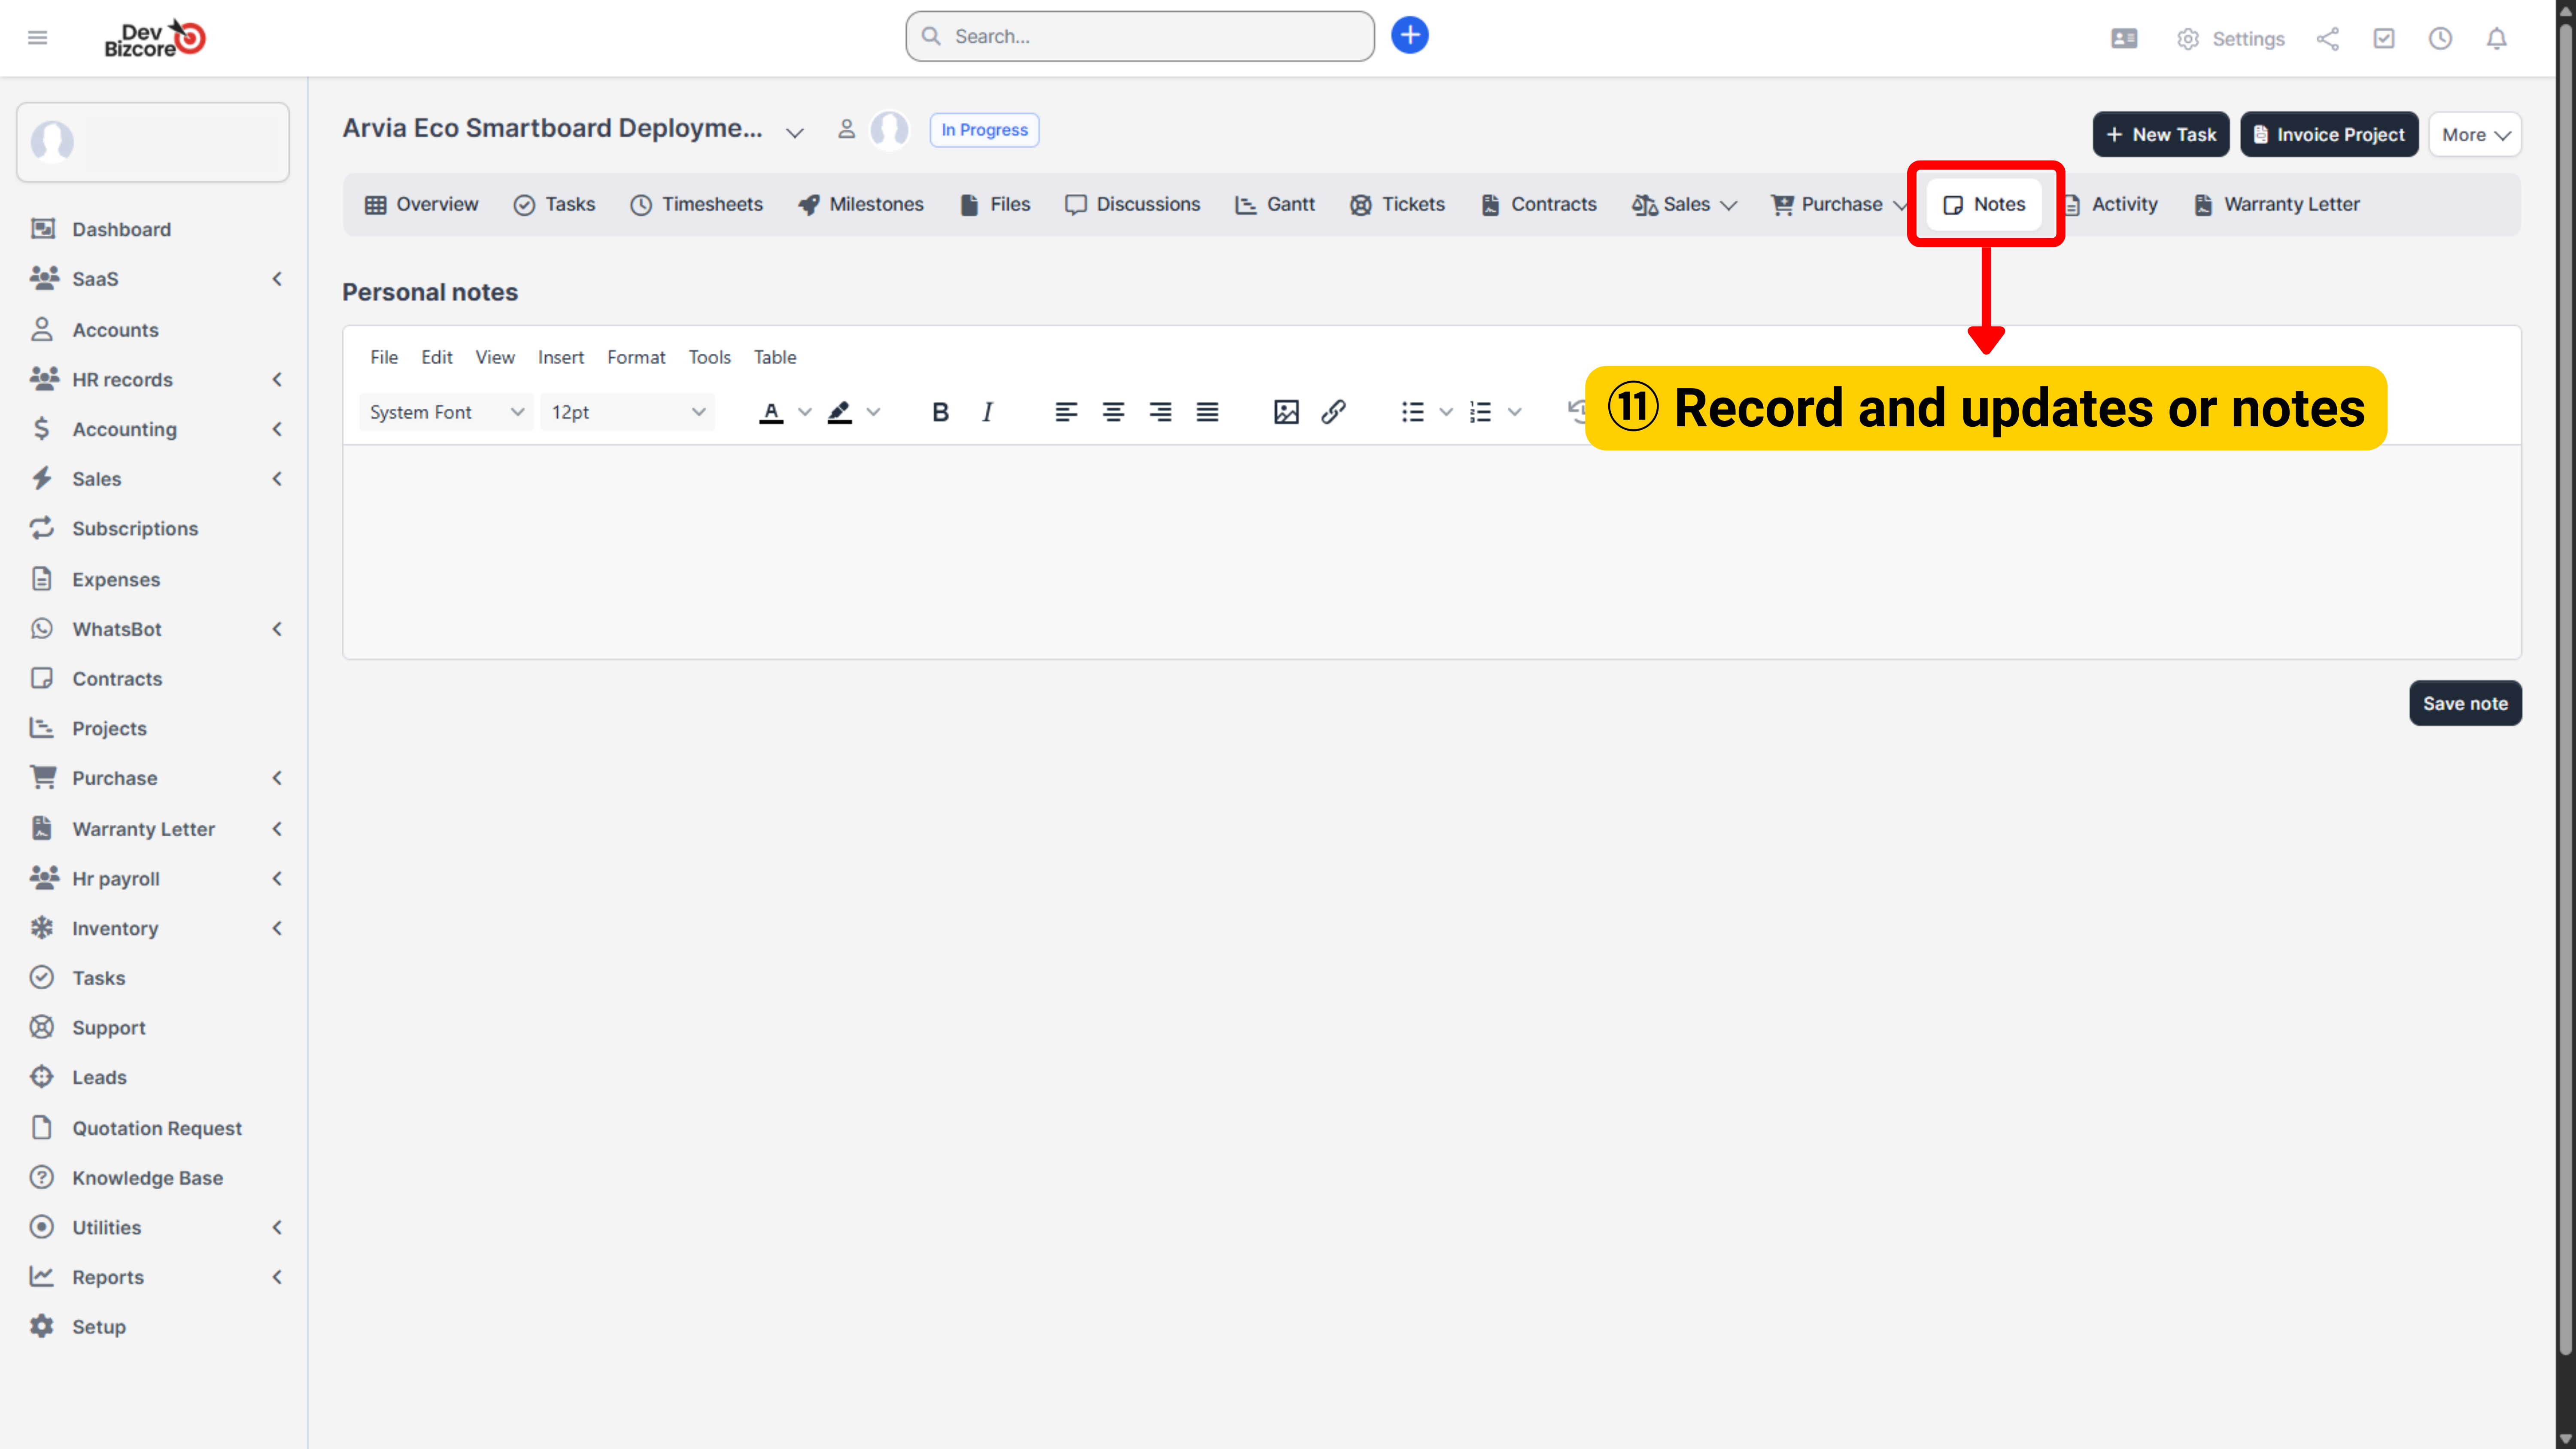
Task: Click the blue plus quick-create icon
Action: point(1409,36)
